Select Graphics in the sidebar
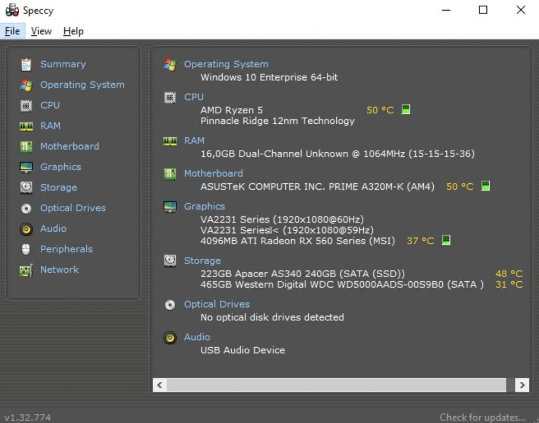 click(61, 167)
